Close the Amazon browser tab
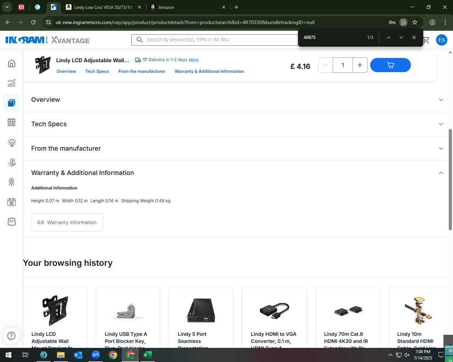This screenshot has height=362, width=453. (224, 7)
